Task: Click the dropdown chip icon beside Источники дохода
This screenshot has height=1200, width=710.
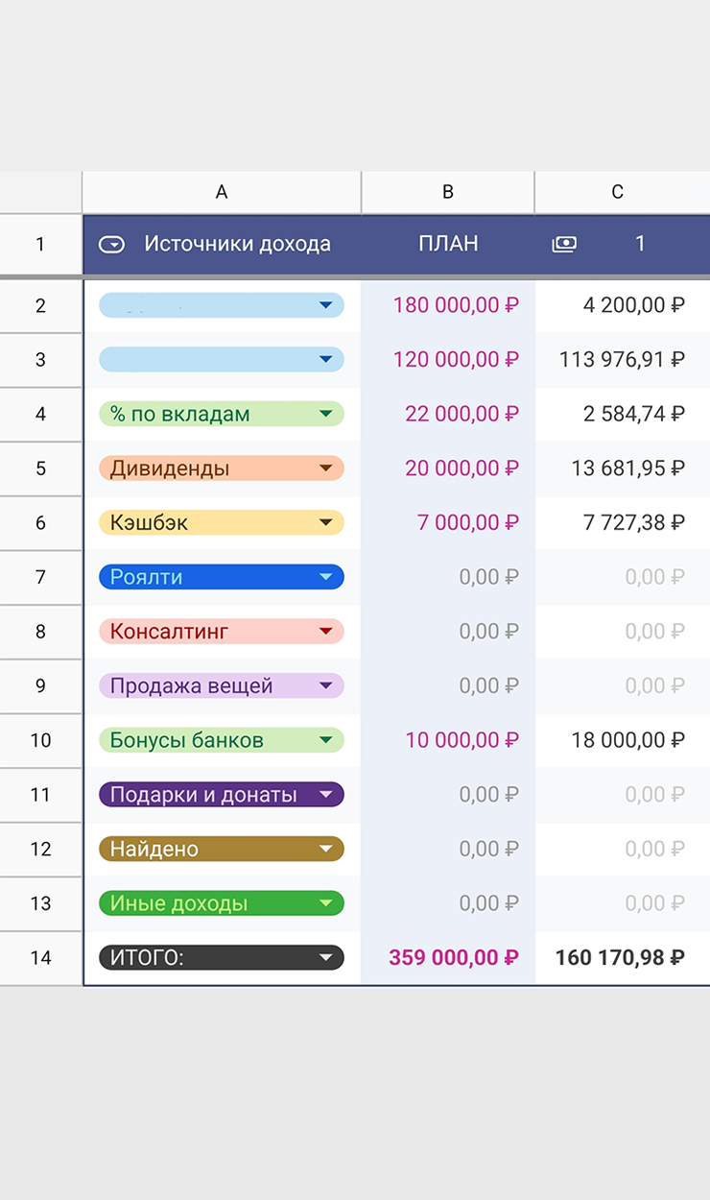Action: point(112,244)
